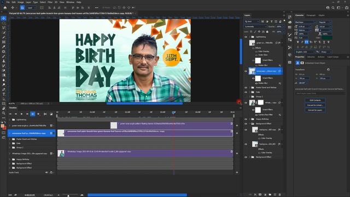
Task: Open the language English: USA dropdown
Action: [x=305, y=52]
